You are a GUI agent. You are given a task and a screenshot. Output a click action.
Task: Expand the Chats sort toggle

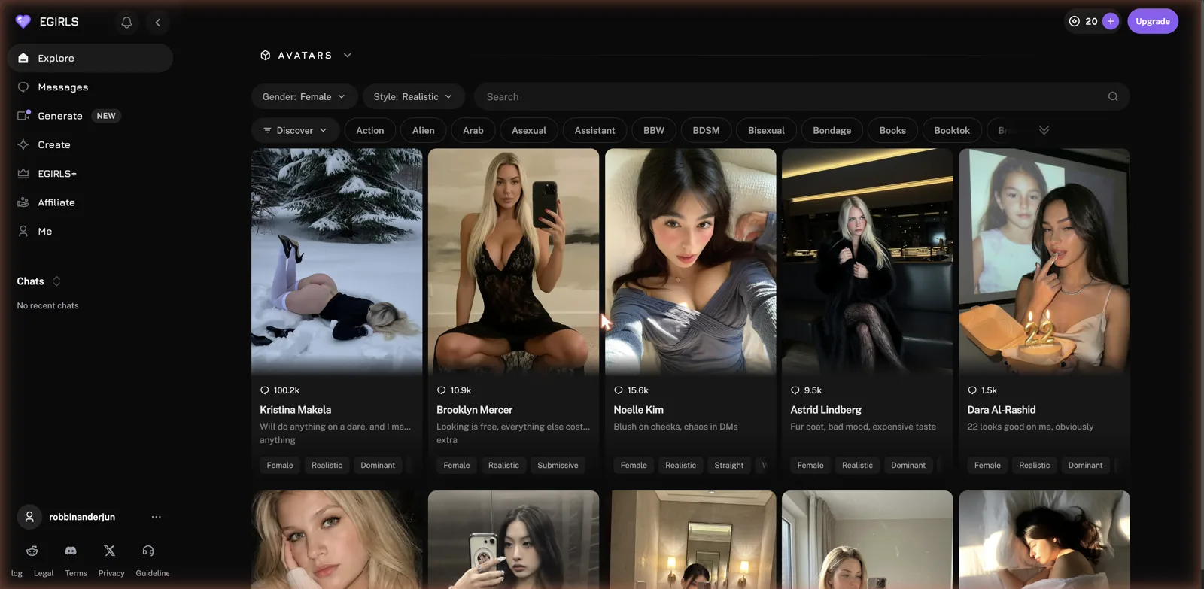point(56,281)
